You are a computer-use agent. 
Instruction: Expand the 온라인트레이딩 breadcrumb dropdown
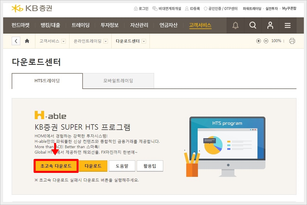(x=106, y=41)
